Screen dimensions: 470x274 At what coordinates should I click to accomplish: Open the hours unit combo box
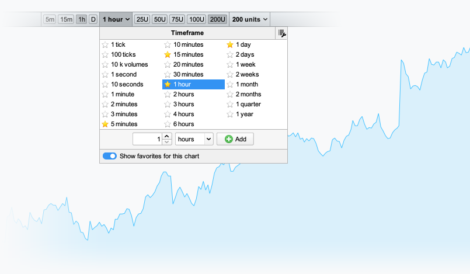pyautogui.click(x=194, y=139)
